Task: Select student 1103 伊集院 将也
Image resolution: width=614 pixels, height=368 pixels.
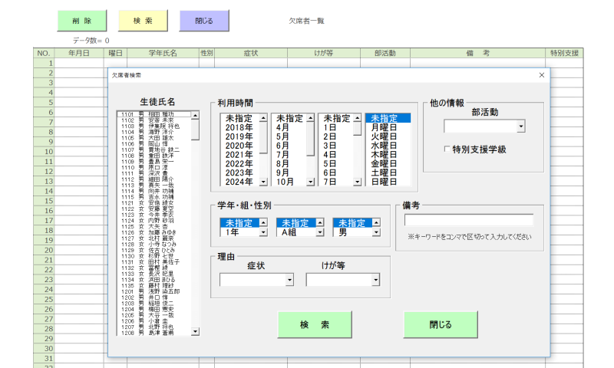Action: point(154,127)
